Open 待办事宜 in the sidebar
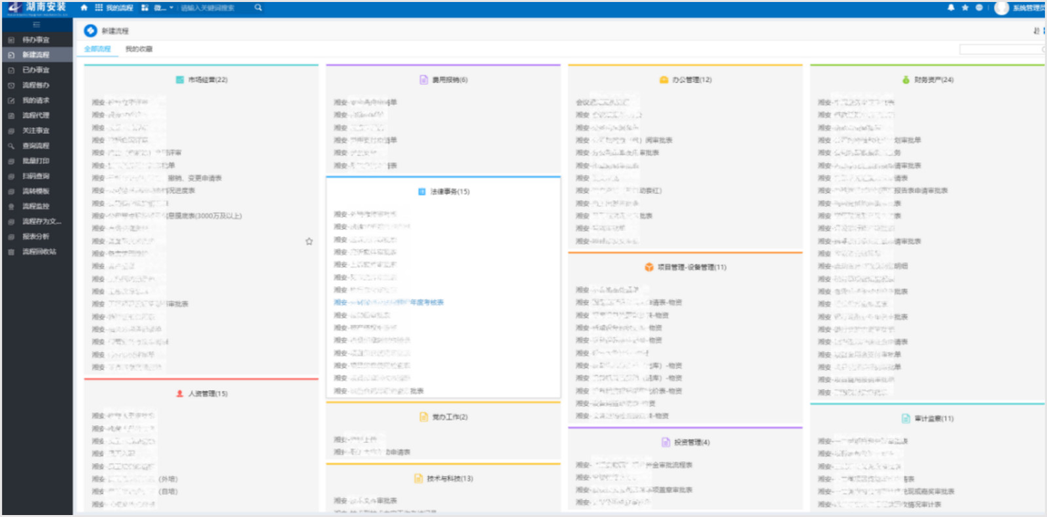This screenshot has height=517, width=1047. [x=36, y=40]
